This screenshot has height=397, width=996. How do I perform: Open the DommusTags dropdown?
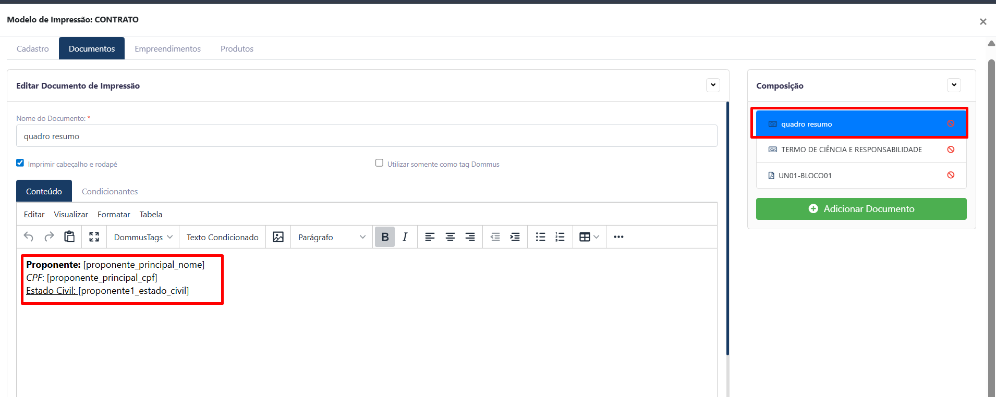[143, 237]
